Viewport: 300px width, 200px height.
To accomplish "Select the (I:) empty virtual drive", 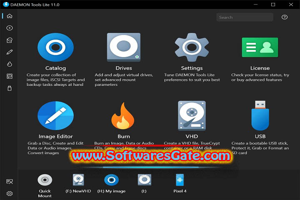I will [145, 180].
